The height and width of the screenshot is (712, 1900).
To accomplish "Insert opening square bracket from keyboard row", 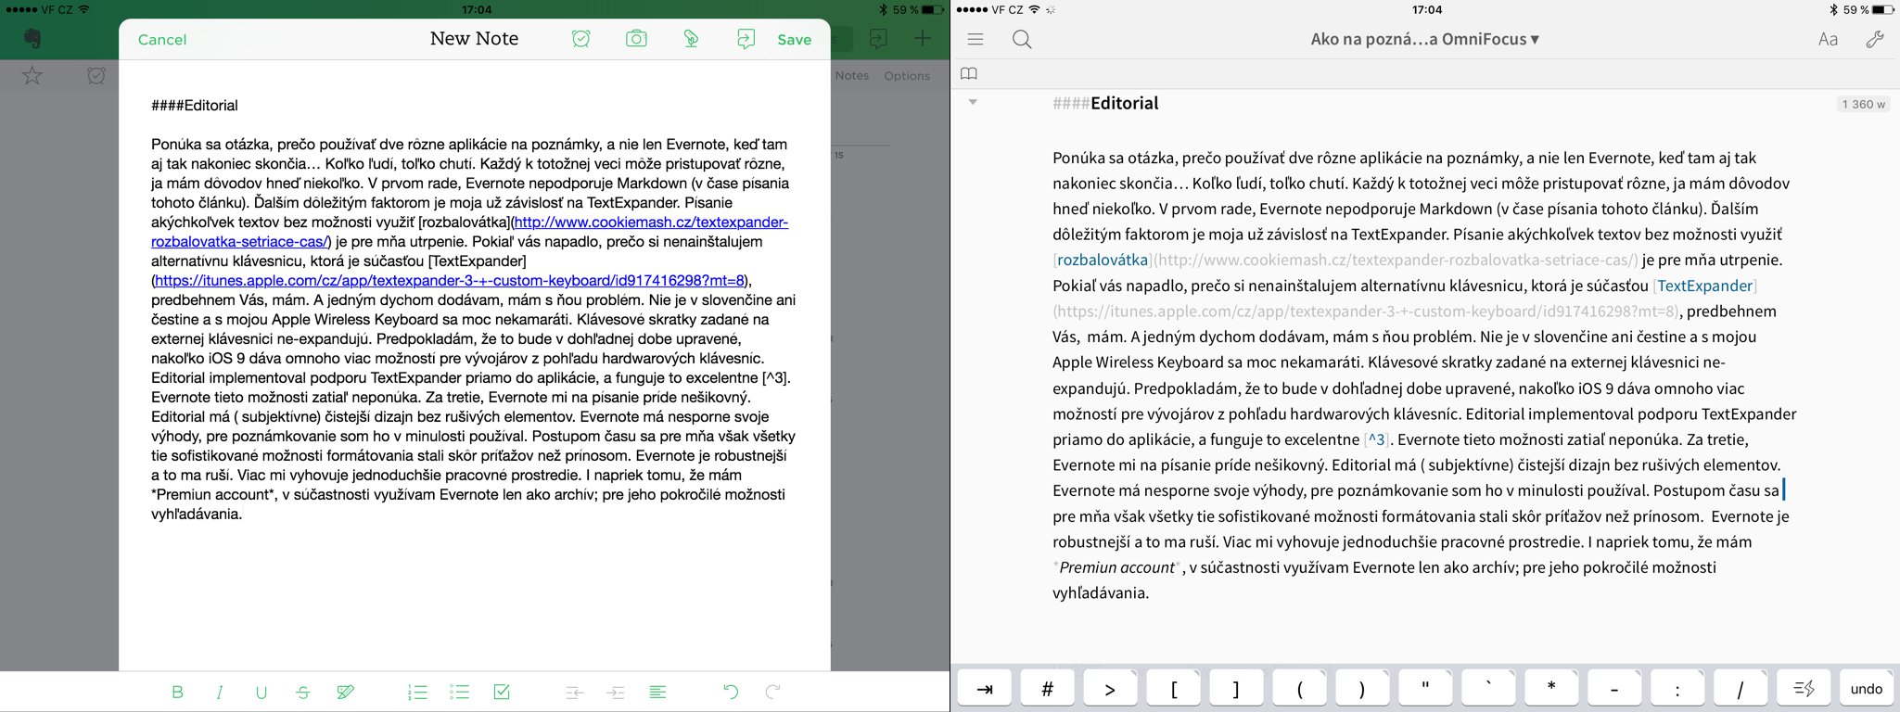I will point(1173,689).
